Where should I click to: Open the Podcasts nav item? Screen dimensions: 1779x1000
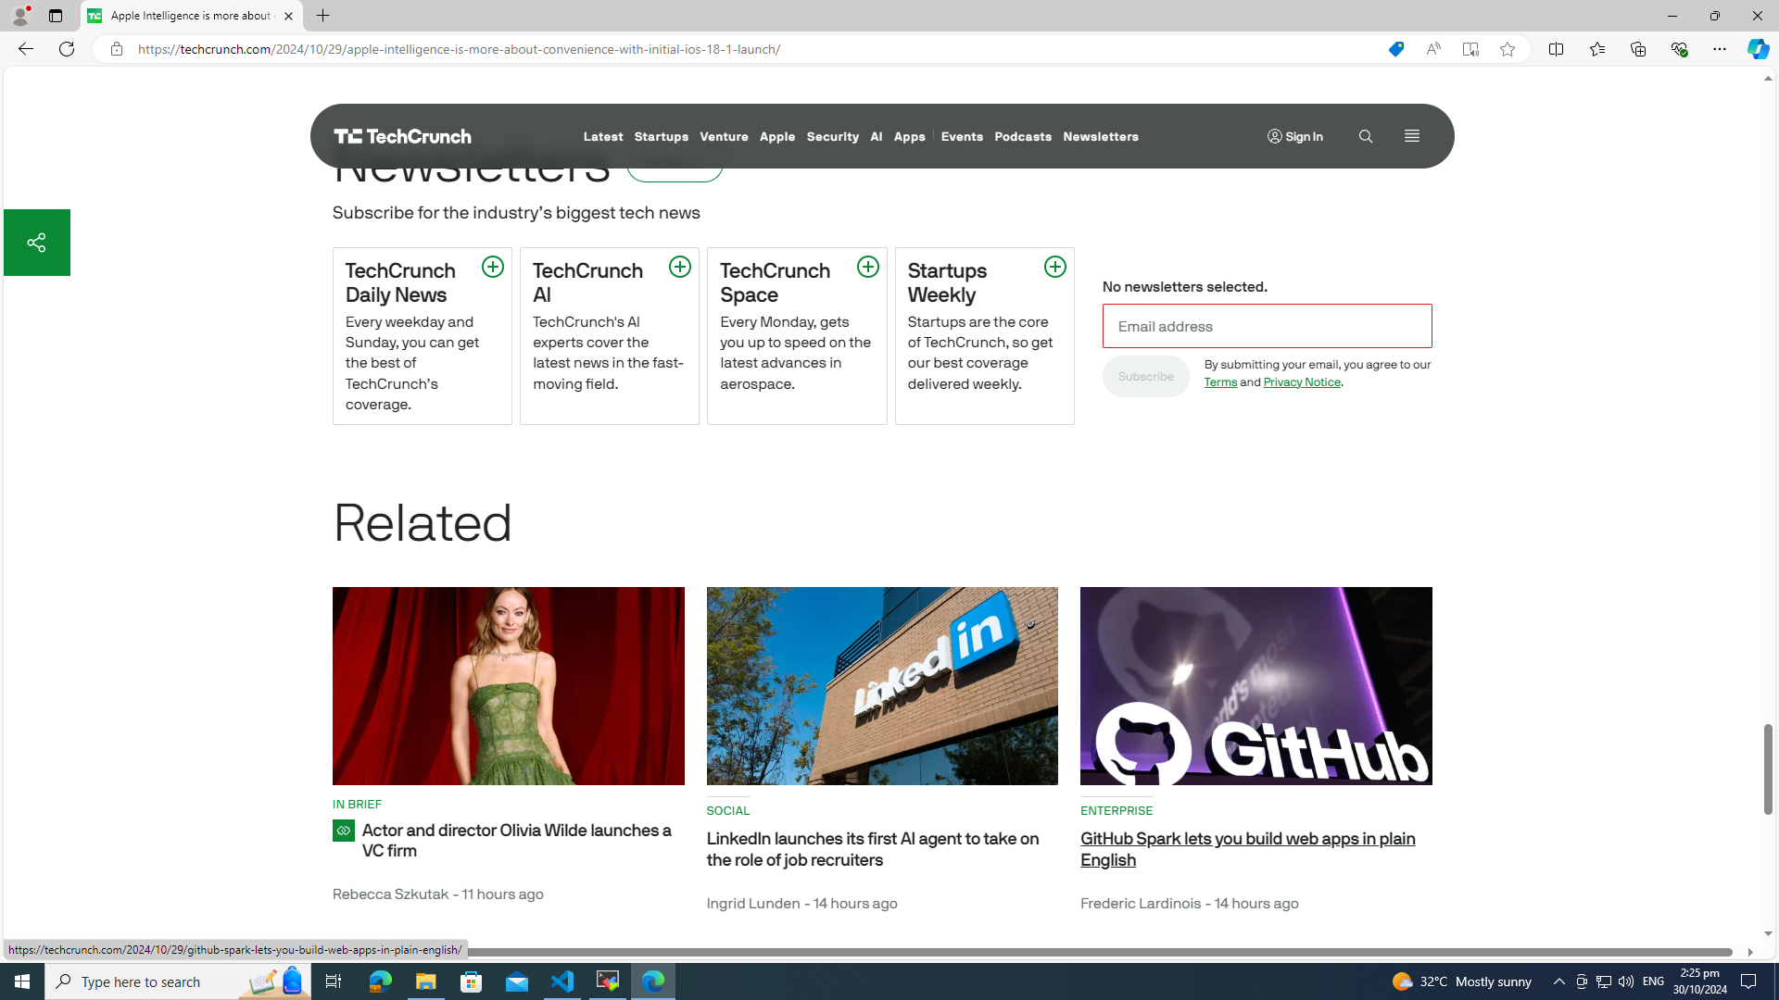click(1023, 136)
